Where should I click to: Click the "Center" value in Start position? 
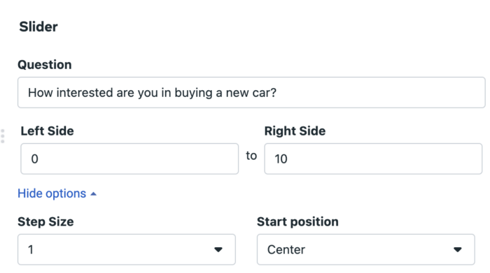(x=286, y=250)
